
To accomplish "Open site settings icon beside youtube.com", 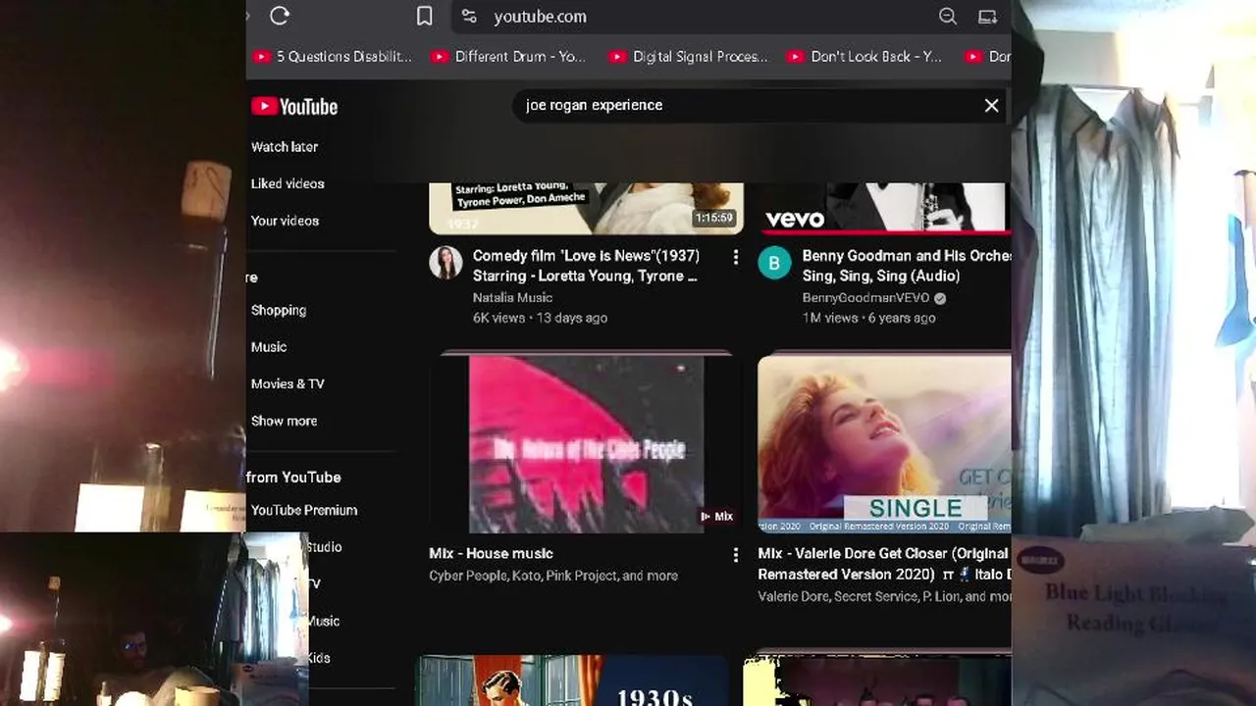I will (469, 16).
